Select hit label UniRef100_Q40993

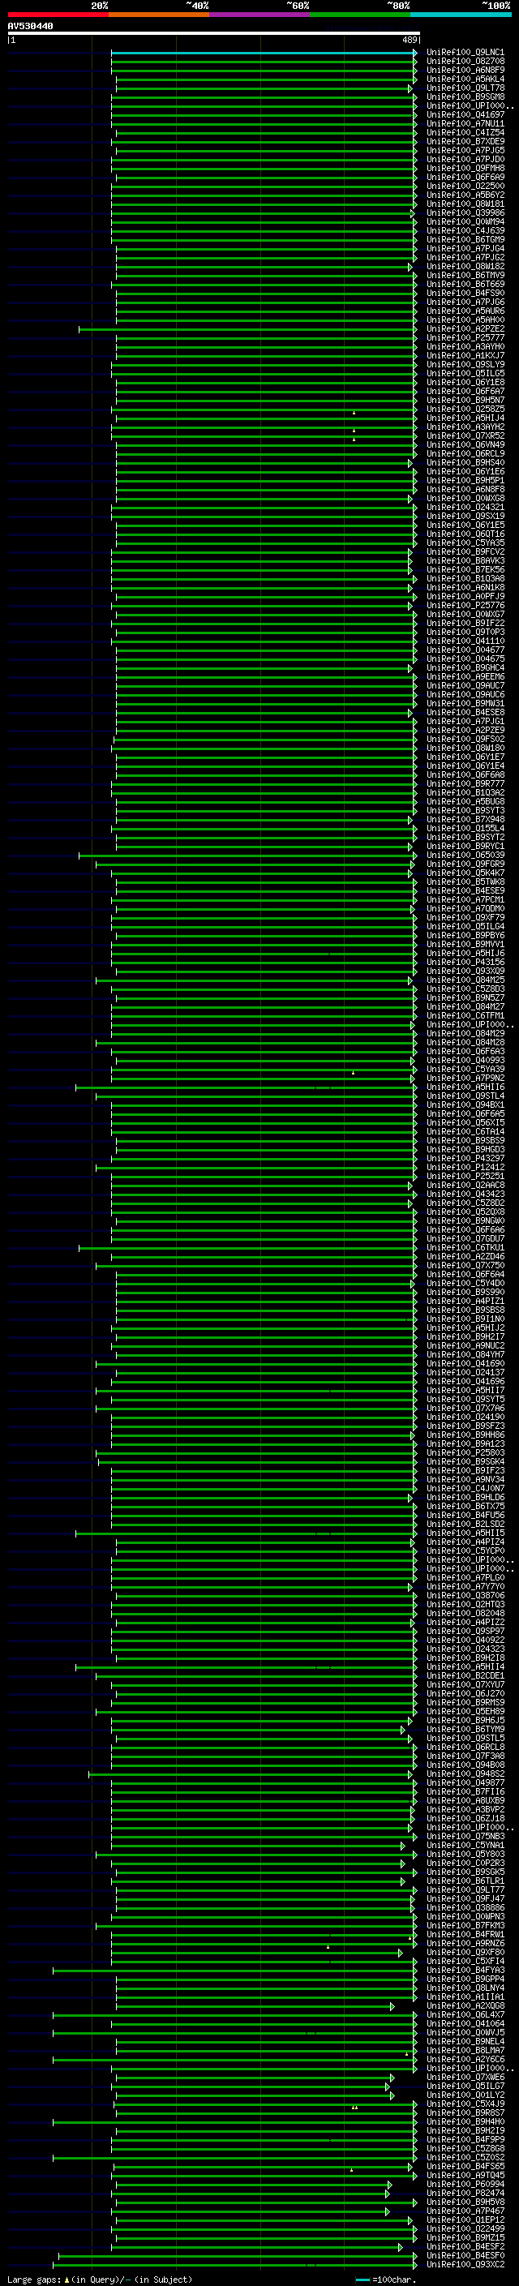click(x=465, y=1061)
